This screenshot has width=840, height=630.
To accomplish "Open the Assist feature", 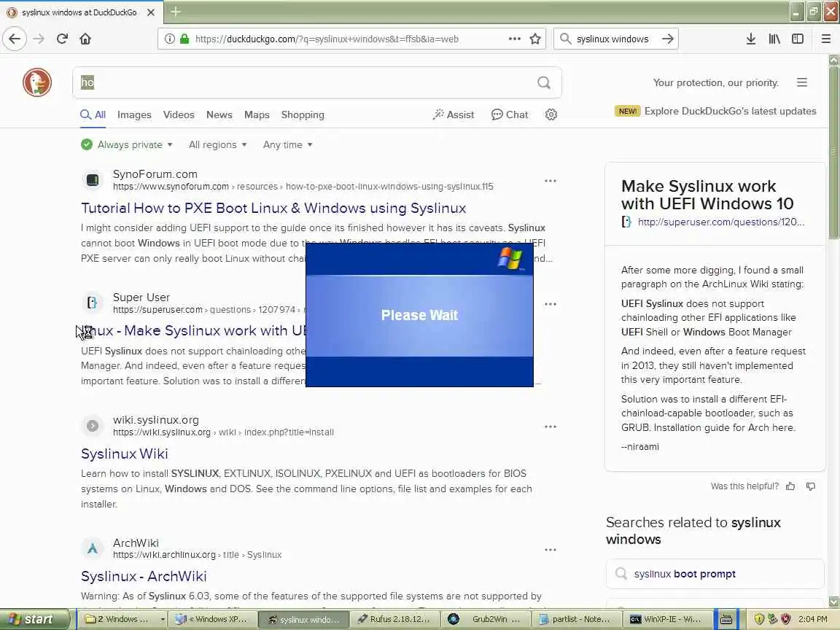I will 454,114.
